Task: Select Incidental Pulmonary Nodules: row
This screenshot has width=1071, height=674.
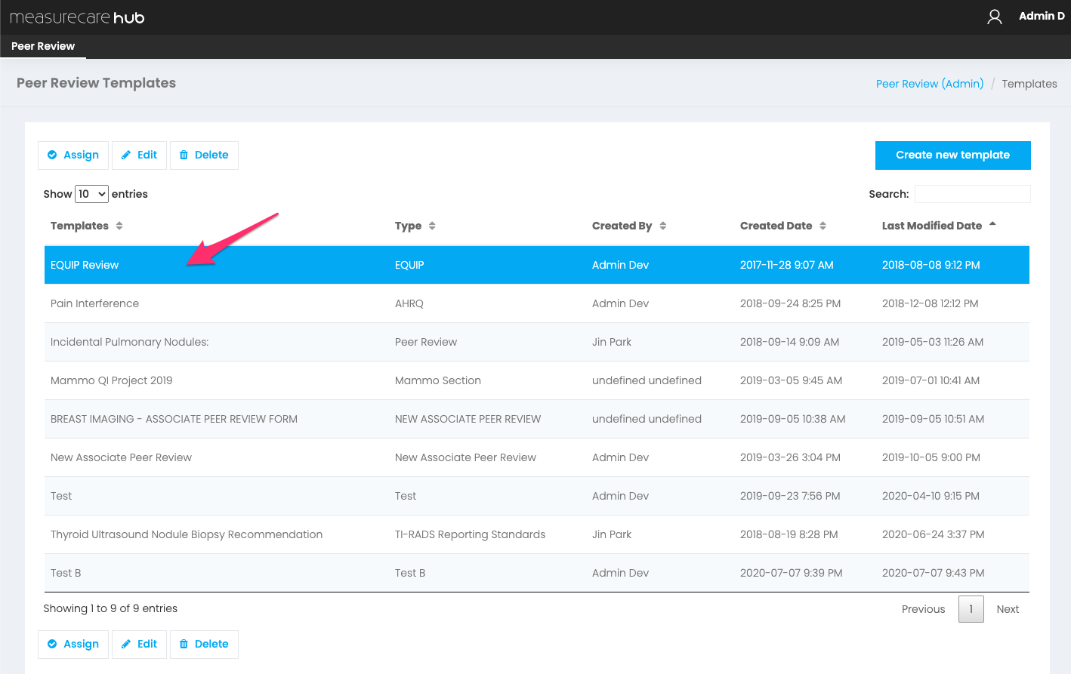Action: point(537,342)
